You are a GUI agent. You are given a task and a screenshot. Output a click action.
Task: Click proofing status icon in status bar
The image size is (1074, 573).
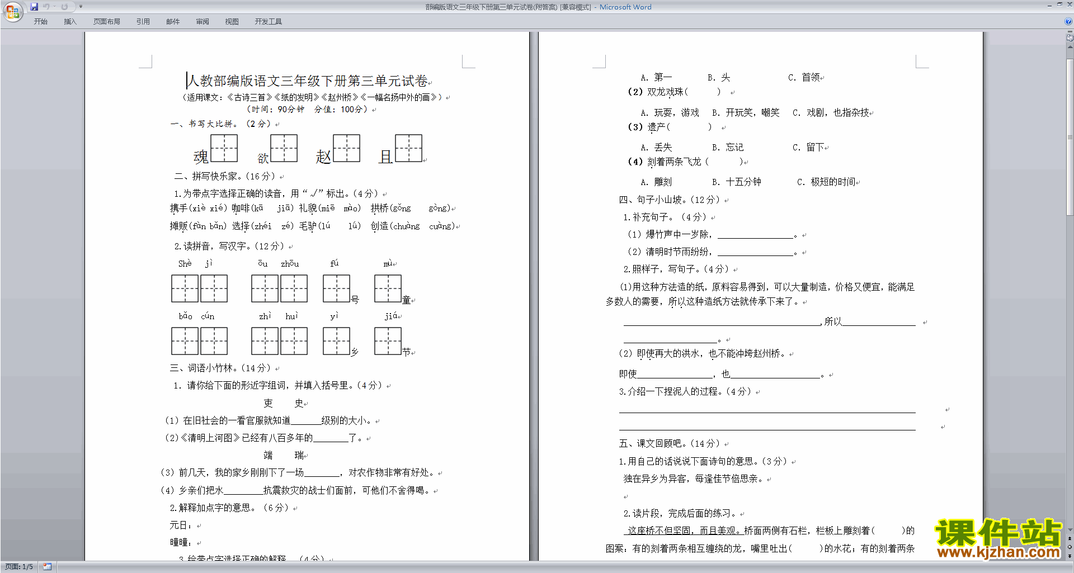pos(48,567)
